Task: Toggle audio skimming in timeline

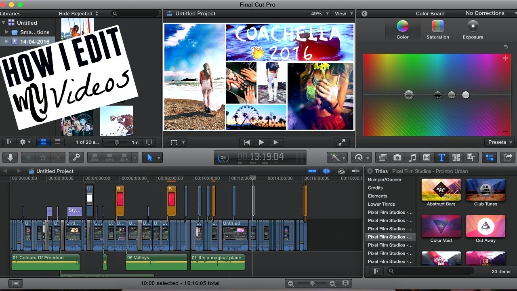Action: tap(326, 171)
